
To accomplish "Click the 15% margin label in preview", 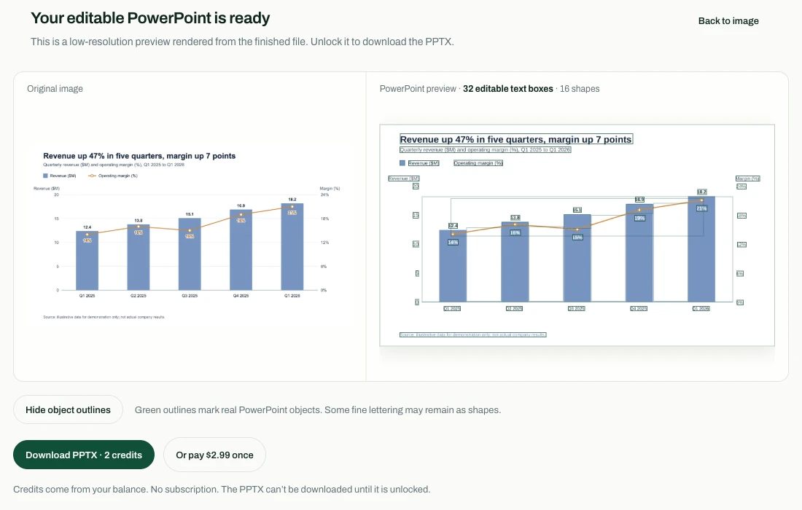I will pos(577,238).
